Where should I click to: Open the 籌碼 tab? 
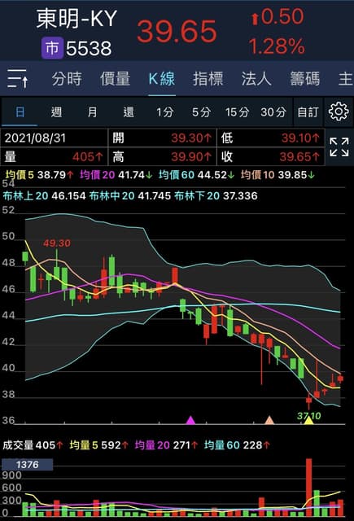(x=305, y=79)
